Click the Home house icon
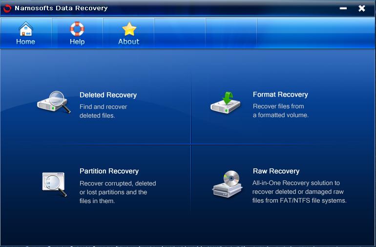Image resolution: width=376 pixels, height=247 pixels. pyautogui.click(x=26, y=29)
